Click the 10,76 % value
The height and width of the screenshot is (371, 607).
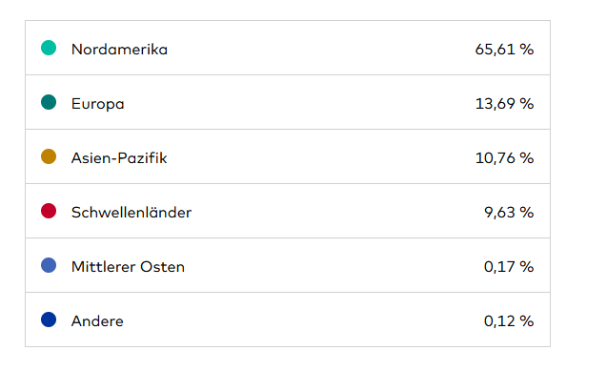coord(504,158)
